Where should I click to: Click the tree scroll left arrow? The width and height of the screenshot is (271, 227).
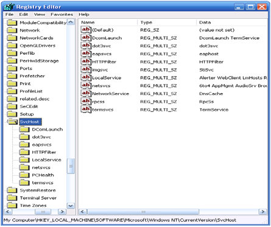[x=8, y=212]
